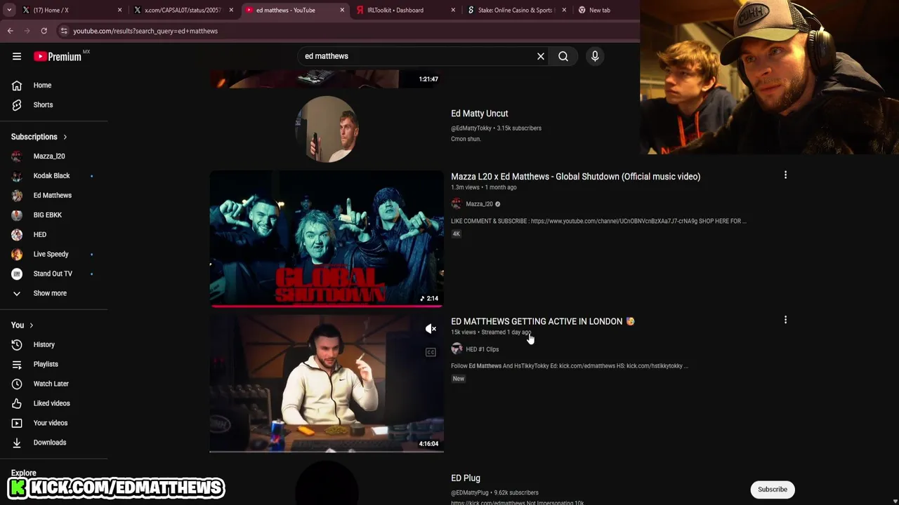The height and width of the screenshot is (505, 899).
Task: Open the YouTube hamburger guide menu
Action: (x=17, y=56)
